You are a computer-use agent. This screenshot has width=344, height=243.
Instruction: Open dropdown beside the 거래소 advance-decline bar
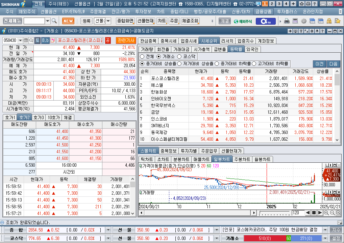[325, 238]
